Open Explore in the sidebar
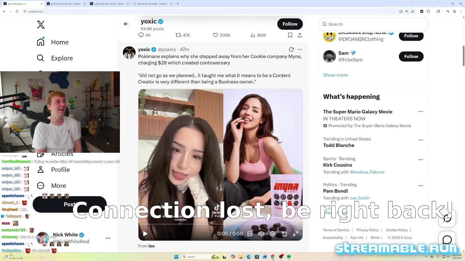The height and width of the screenshot is (261, 465). [55, 58]
